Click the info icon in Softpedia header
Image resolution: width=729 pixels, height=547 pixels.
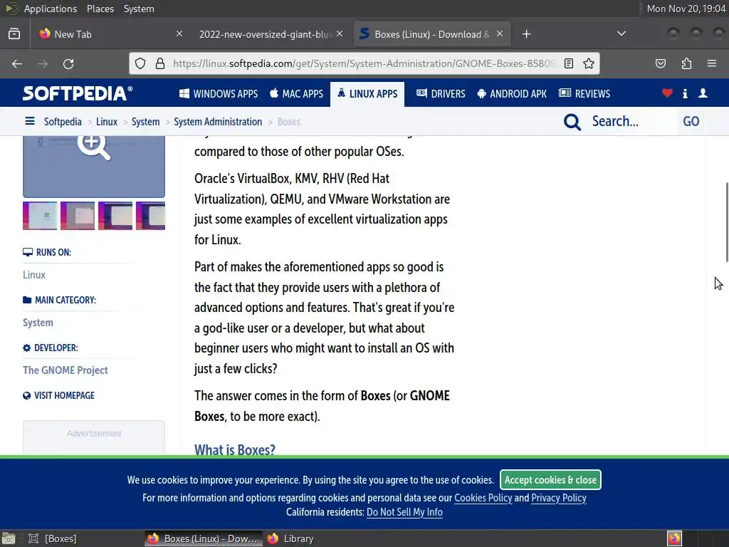pyautogui.click(x=685, y=93)
